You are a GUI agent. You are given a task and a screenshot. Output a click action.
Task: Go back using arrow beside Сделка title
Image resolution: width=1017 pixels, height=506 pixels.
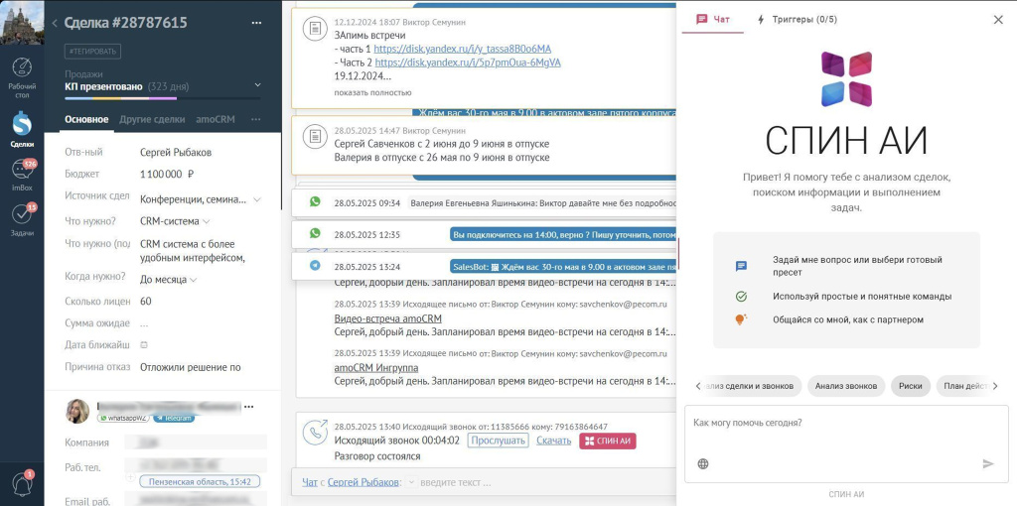(55, 24)
